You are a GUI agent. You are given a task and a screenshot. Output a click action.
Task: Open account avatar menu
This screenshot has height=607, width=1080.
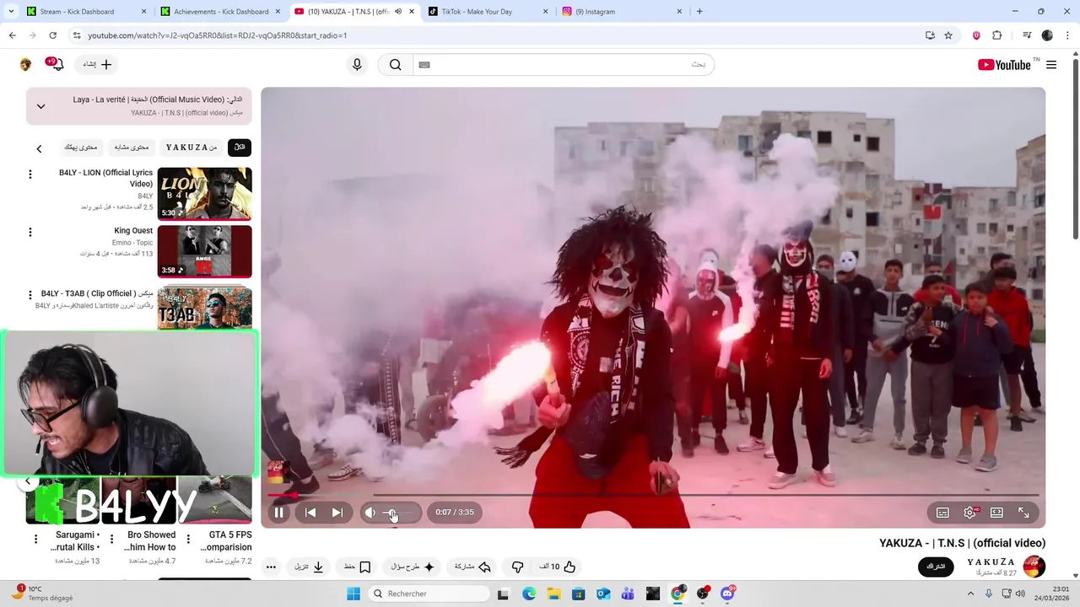point(25,65)
